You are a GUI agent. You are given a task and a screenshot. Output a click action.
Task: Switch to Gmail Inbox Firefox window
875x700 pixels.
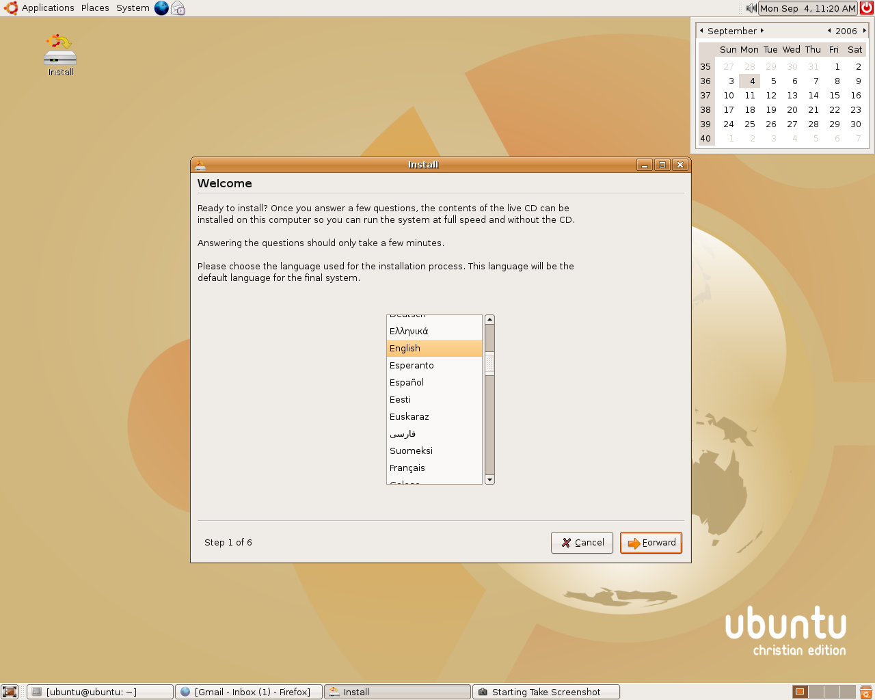click(x=249, y=692)
